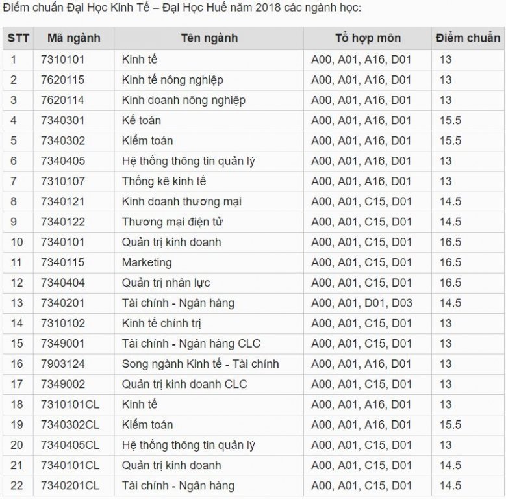Select 'Kế toán' major name
The height and width of the screenshot is (499, 506).
click(x=142, y=120)
